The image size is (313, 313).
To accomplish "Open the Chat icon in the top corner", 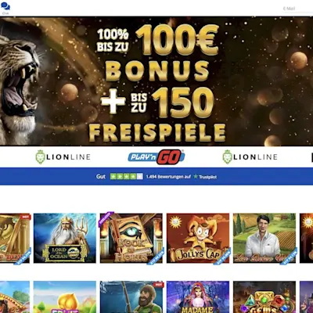I will [5, 7].
